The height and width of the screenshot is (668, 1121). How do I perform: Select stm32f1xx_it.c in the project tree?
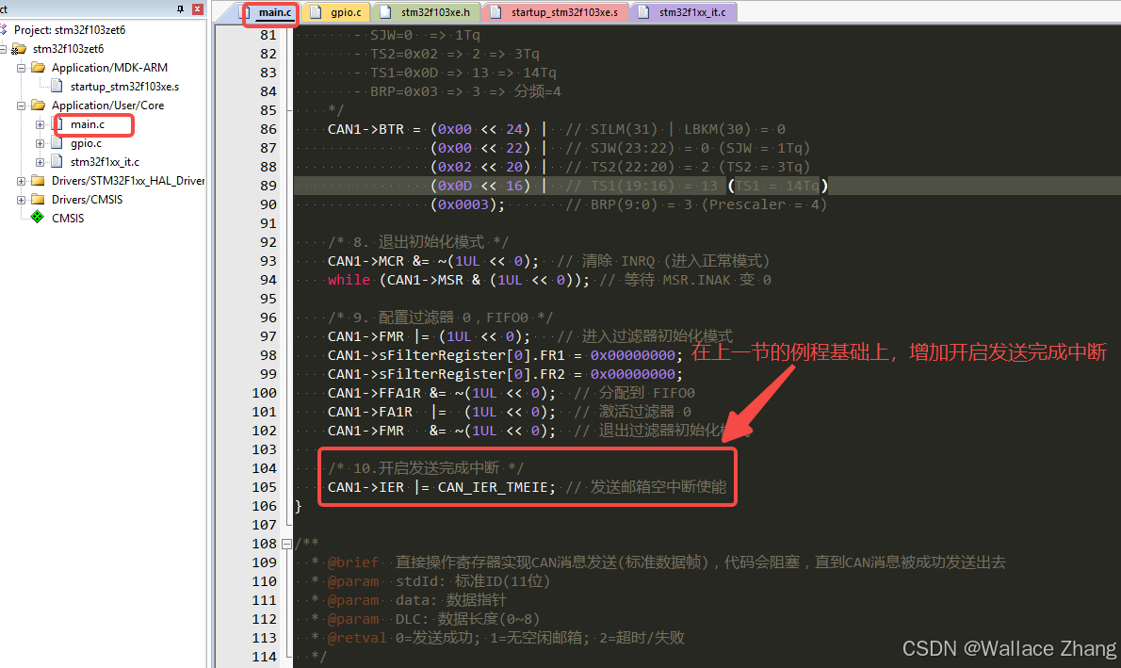[x=105, y=162]
